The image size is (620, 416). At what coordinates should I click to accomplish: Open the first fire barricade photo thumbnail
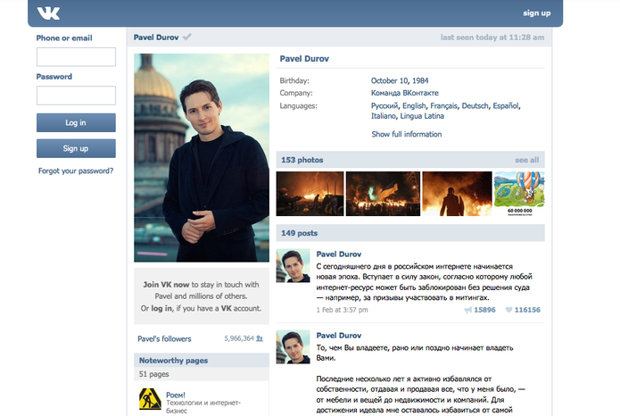(x=310, y=194)
